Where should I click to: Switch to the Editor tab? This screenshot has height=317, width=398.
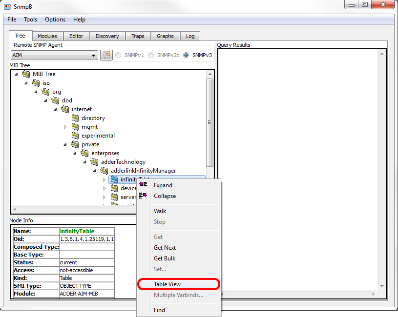click(76, 36)
